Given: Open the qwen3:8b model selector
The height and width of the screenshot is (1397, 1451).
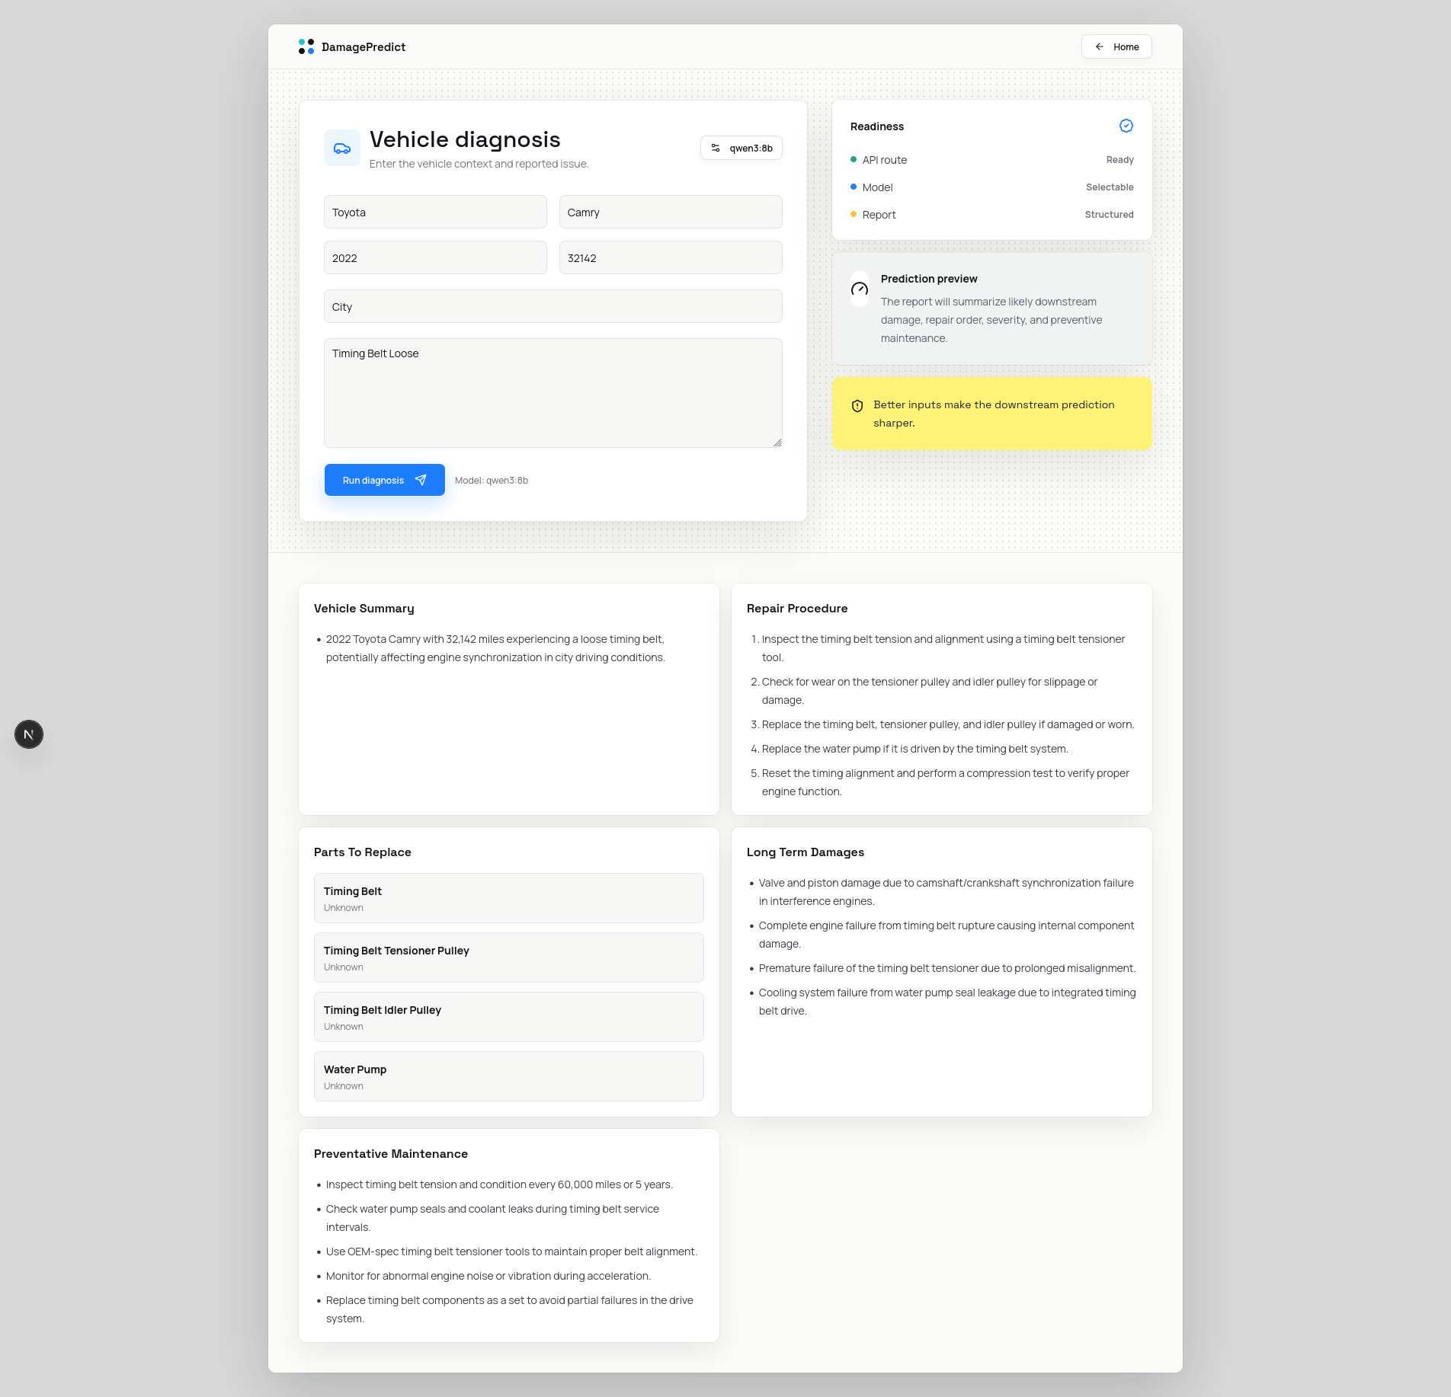Looking at the screenshot, I should [x=742, y=148].
